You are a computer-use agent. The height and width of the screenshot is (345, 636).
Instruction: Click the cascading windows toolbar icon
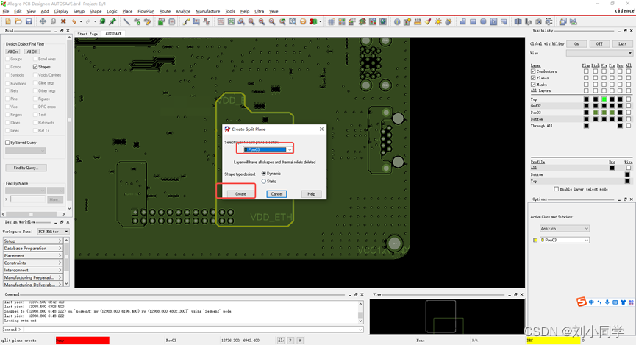click(563, 21)
